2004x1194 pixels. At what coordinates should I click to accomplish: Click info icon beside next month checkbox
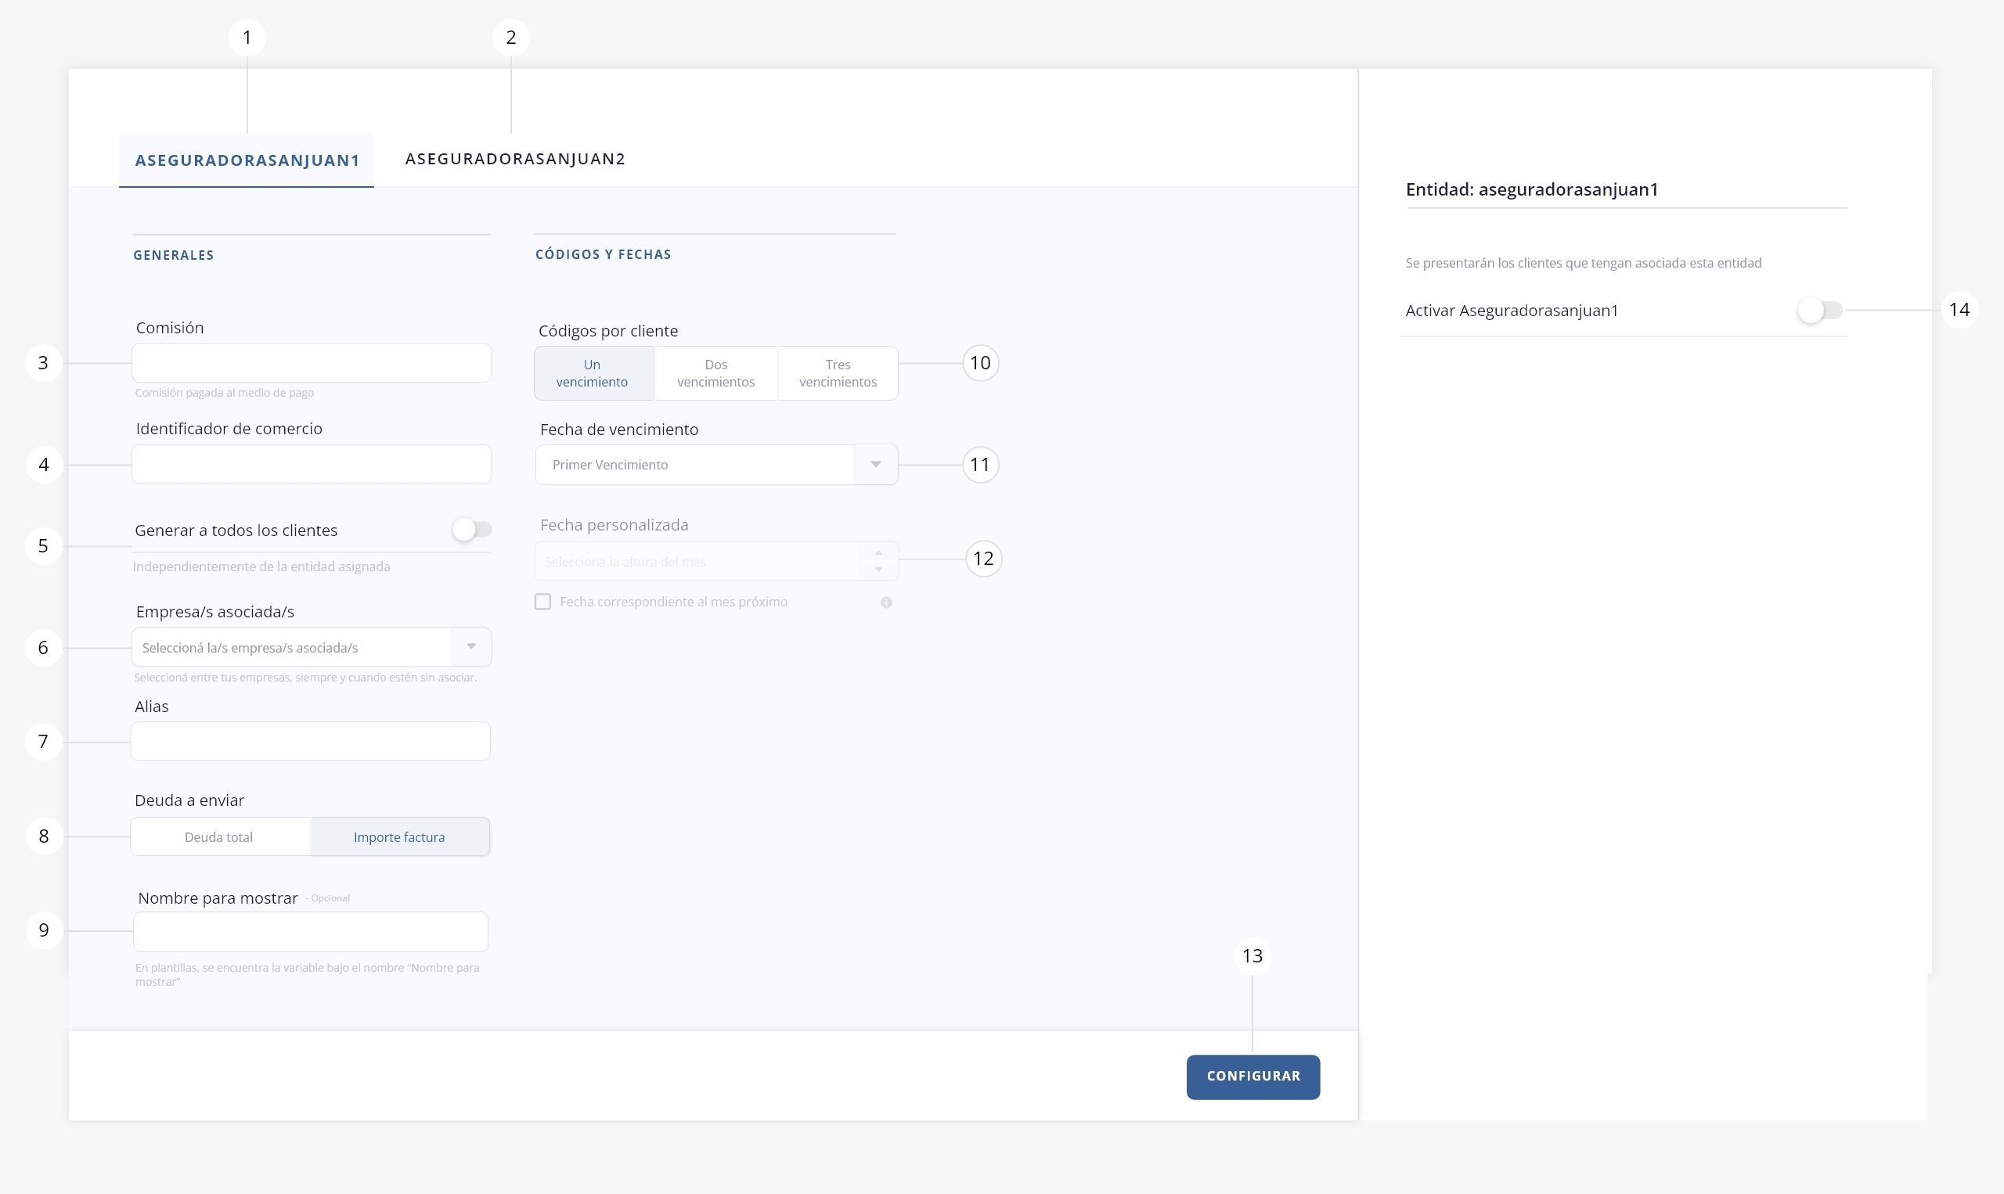(x=886, y=602)
